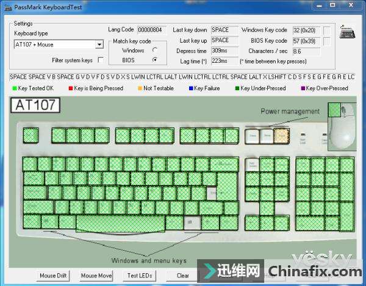This screenshot has width=366, height=286.
Task: Click the red Key is Being Pressed swatch
Action: pos(71,88)
